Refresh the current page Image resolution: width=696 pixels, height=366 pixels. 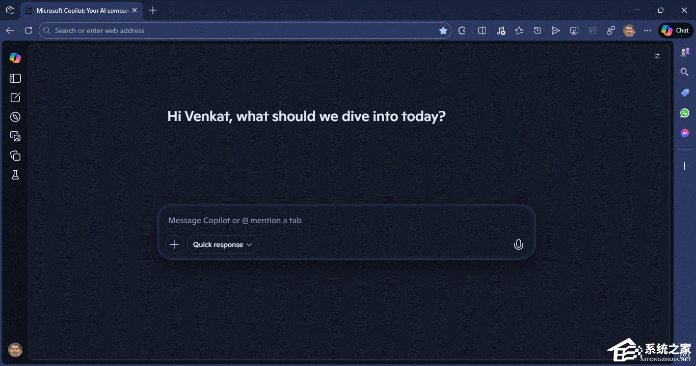[x=29, y=30]
